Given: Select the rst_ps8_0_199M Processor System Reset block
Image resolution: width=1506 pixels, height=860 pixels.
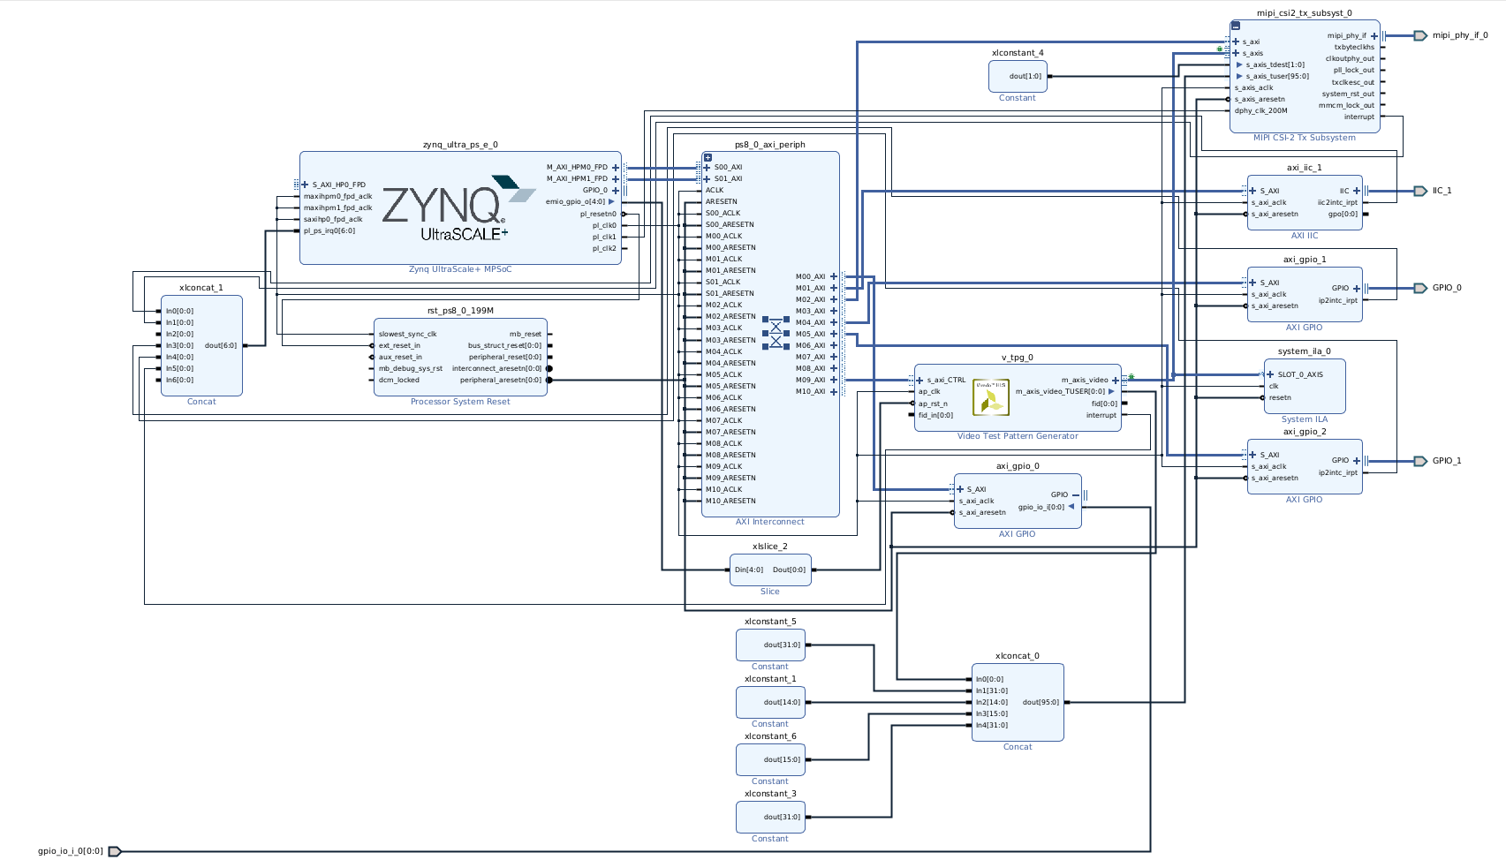Looking at the screenshot, I should point(461,357).
